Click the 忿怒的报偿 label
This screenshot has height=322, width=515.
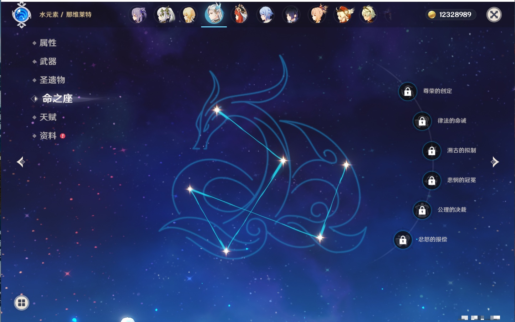click(433, 239)
